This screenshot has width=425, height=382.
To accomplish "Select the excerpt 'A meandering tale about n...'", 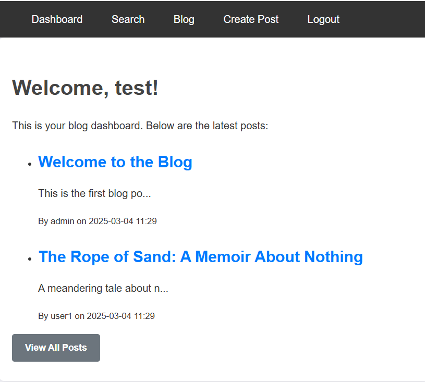I will pyautogui.click(x=103, y=288).
